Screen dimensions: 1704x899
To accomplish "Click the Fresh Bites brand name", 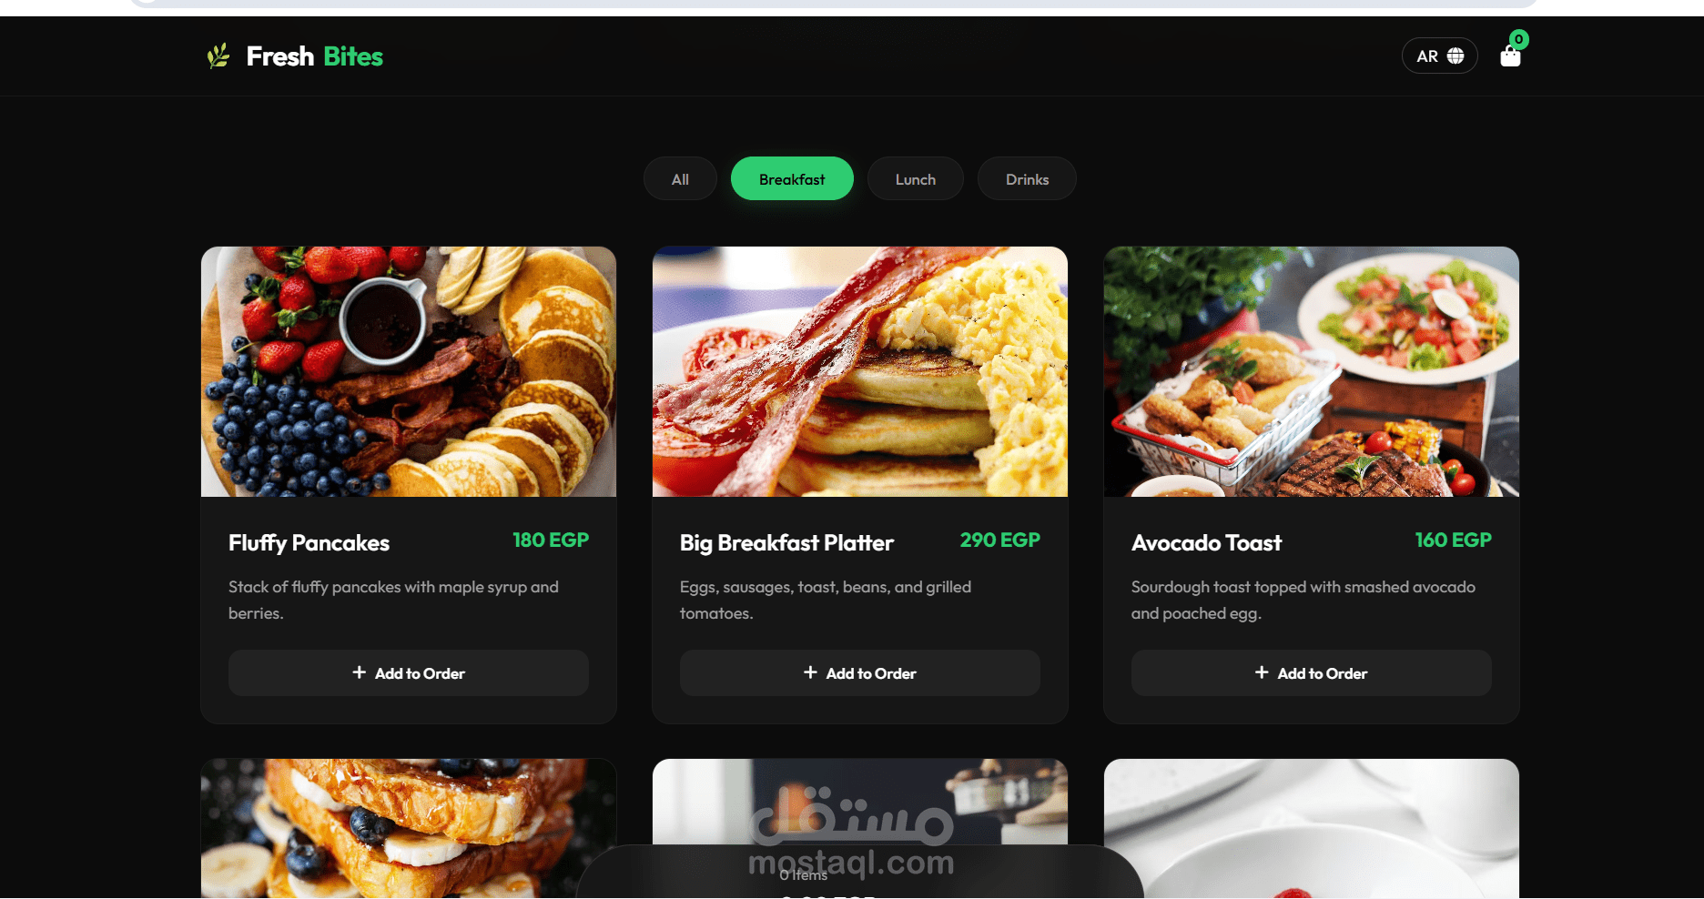I will (315, 56).
